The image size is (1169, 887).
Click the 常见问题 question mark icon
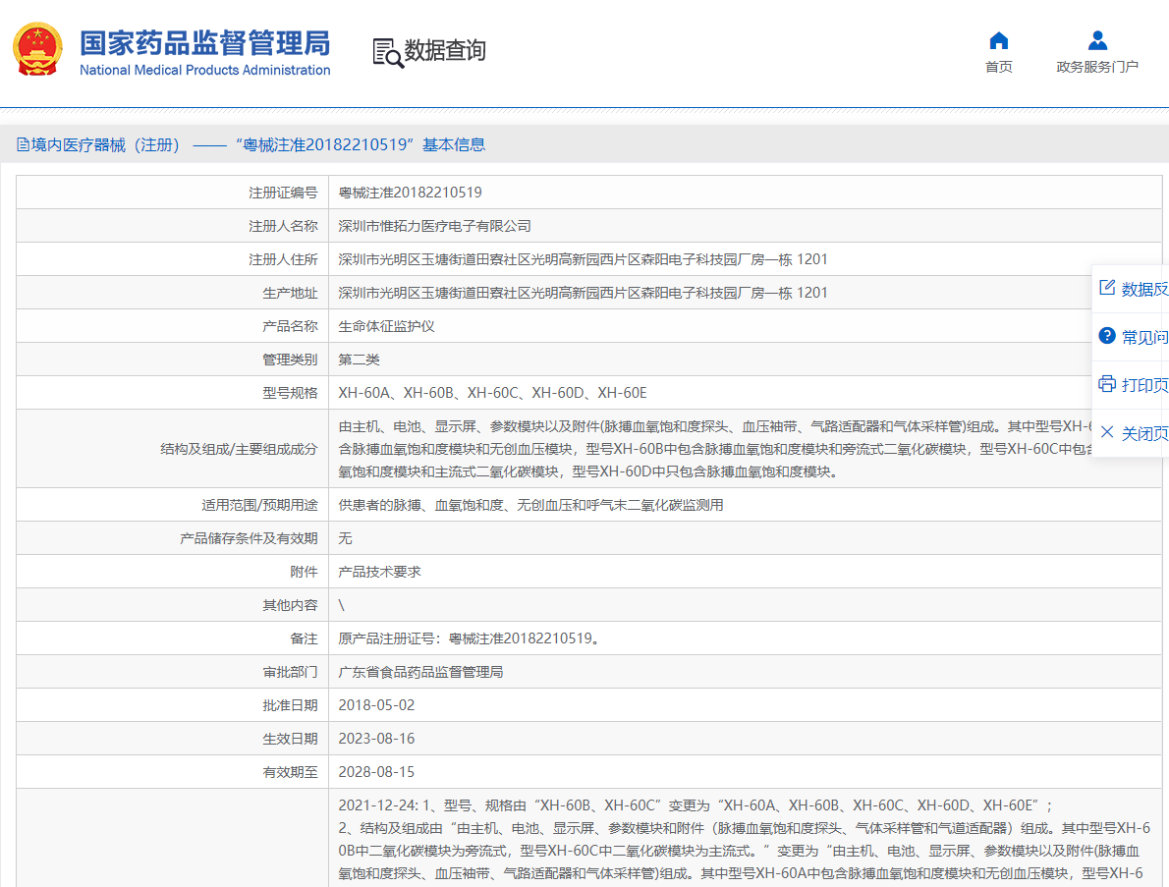point(1107,336)
